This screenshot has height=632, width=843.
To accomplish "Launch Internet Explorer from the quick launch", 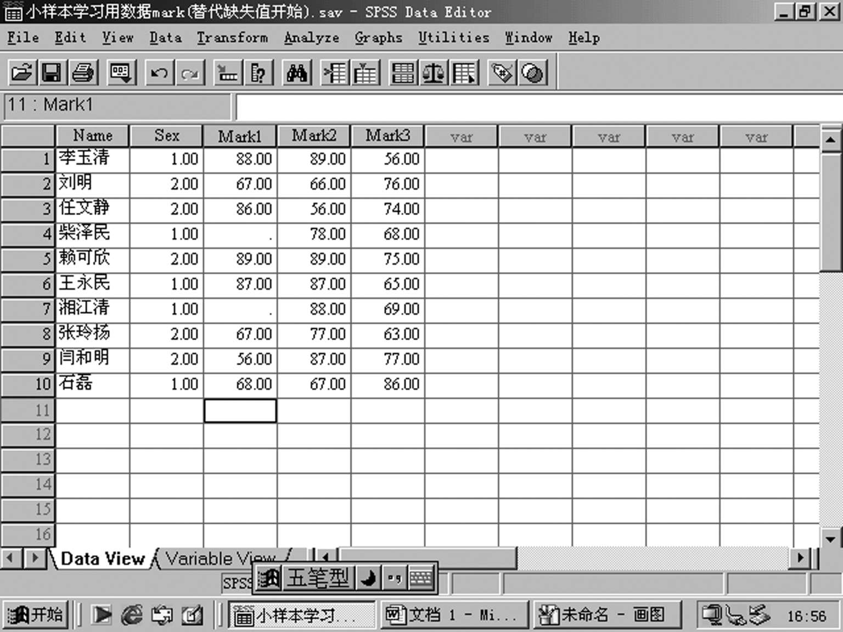I will click(132, 615).
